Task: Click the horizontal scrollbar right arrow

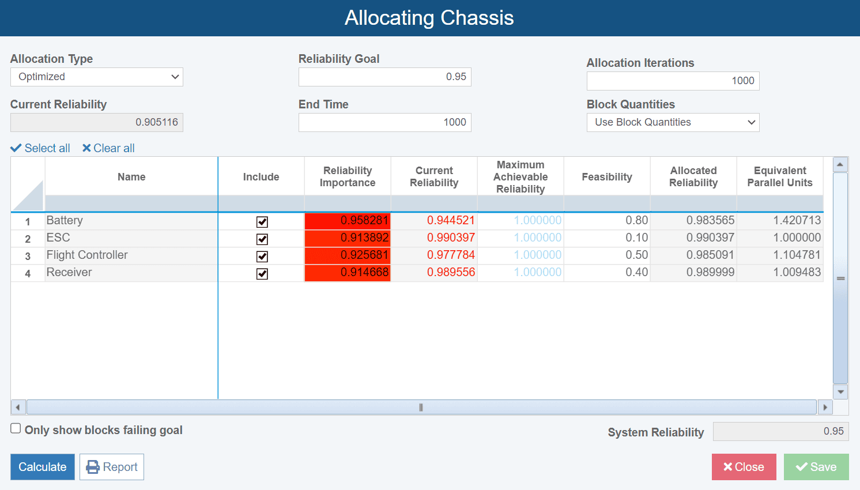Action: (825, 408)
